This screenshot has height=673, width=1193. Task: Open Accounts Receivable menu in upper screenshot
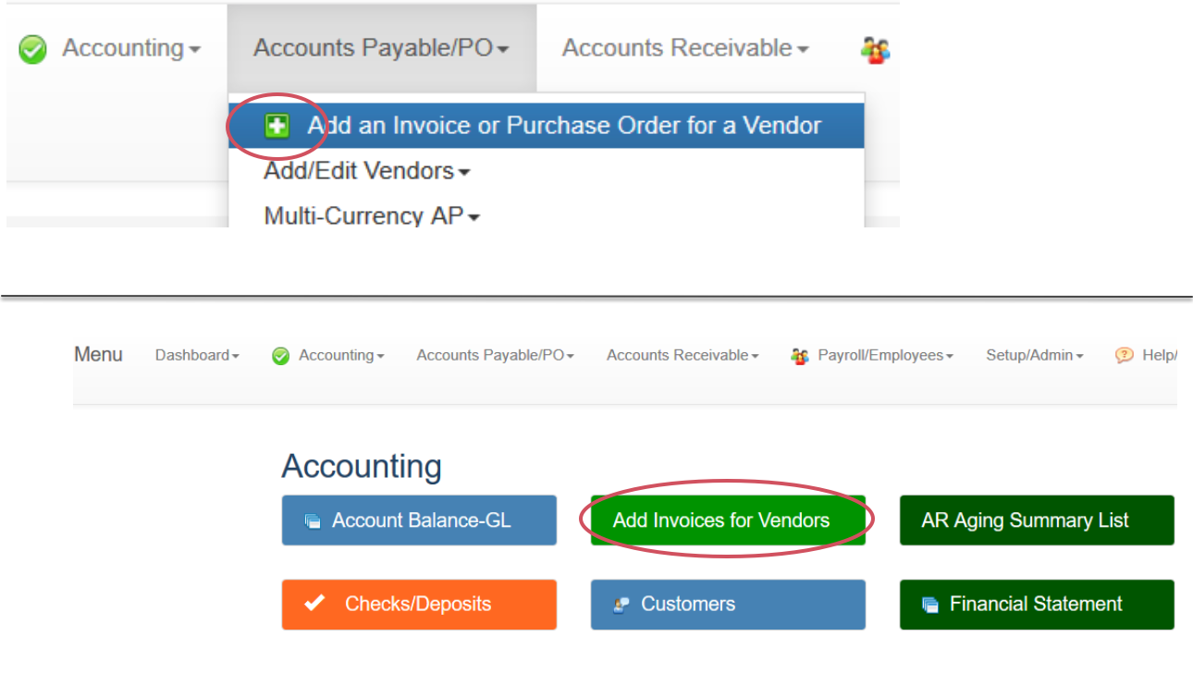[x=685, y=48]
